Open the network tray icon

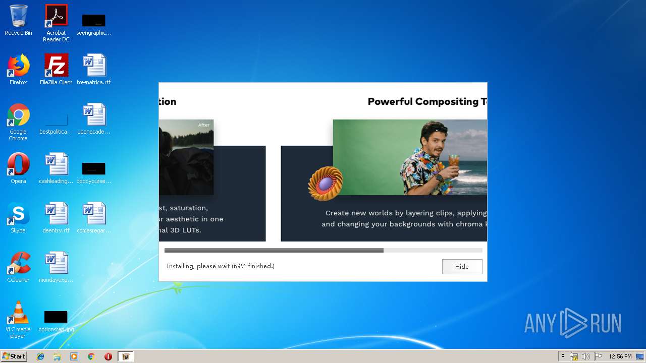click(x=574, y=356)
